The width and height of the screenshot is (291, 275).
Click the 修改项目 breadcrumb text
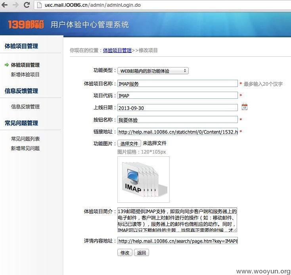click(x=148, y=50)
